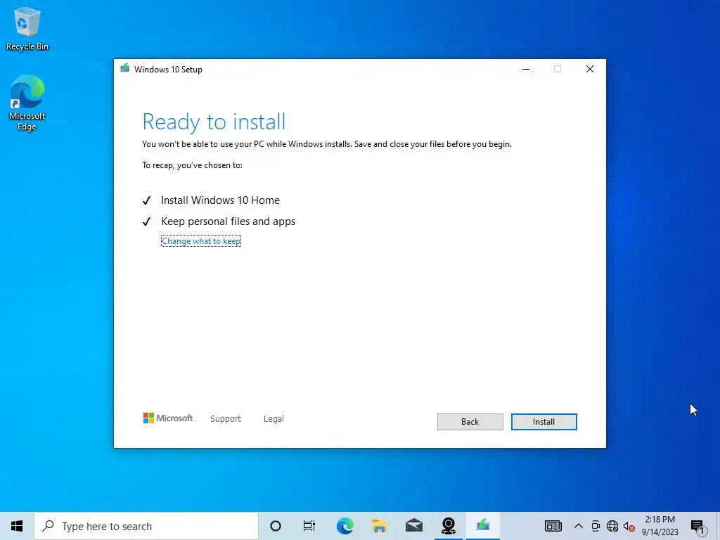Click the checkmark beside Keep personal files

pos(146,221)
